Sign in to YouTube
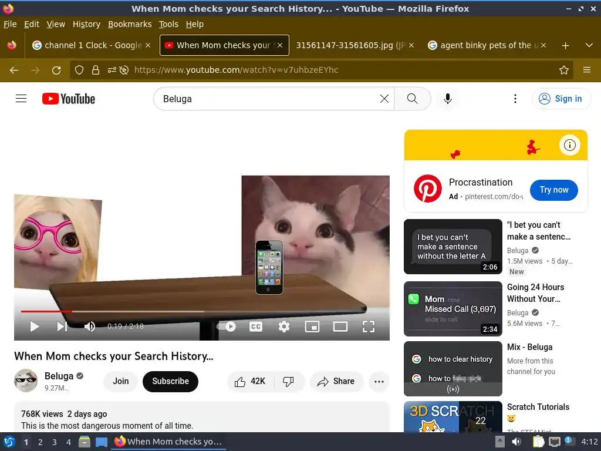Screen dimensions: 601x451 click(x=562, y=99)
